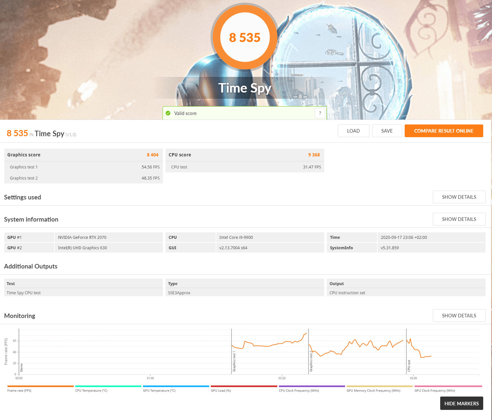
Task: Show details for Monitoring
Action: click(459, 316)
